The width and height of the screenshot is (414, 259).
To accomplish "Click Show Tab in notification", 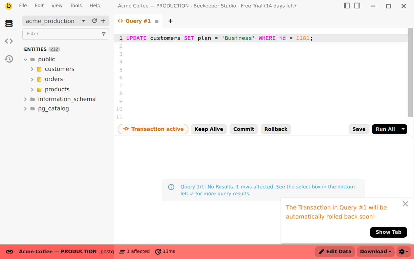I will pyautogui.click(x=388, y=232).
